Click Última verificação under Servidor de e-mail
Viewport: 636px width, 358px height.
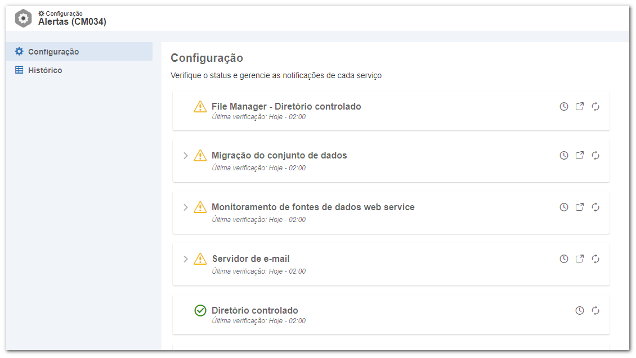[x=259, y=271]
